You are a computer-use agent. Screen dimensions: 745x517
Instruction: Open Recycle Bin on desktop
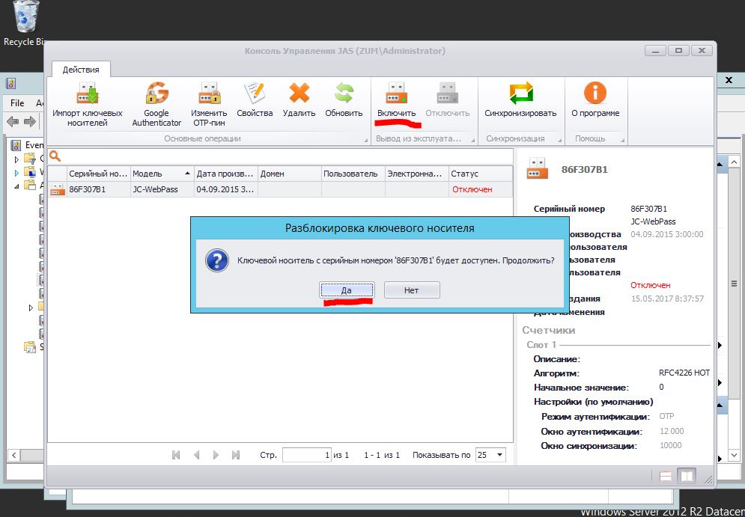click(24, 22)
